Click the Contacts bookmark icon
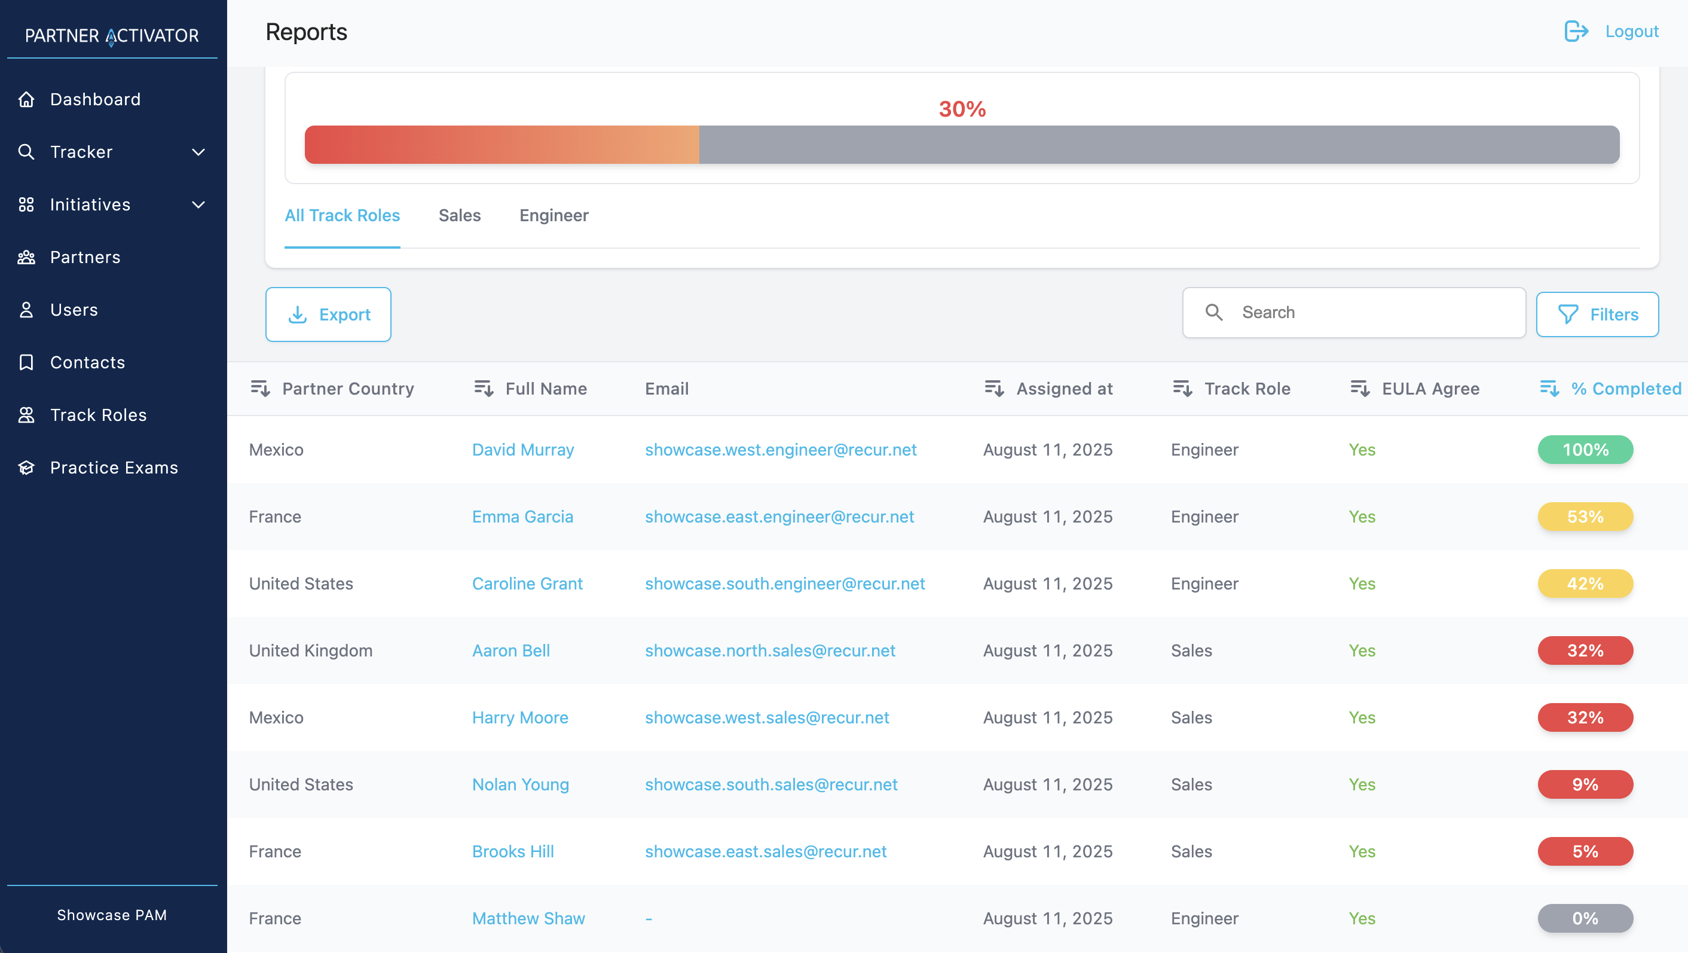This screenshot has width=1688, height=953. point(26,362)
